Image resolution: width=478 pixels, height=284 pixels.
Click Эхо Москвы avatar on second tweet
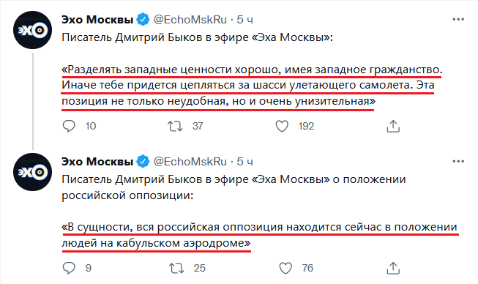pos(33,172)
